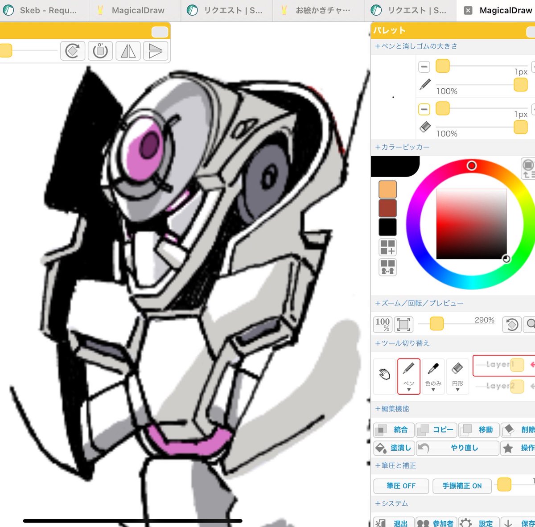The image size is (535, 527).
Task: Click the swap palette colors icon
Action: 387,267
